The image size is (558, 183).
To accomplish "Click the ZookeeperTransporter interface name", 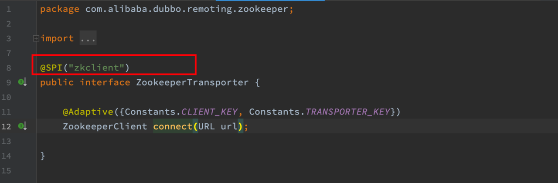I will coord(192,82).
